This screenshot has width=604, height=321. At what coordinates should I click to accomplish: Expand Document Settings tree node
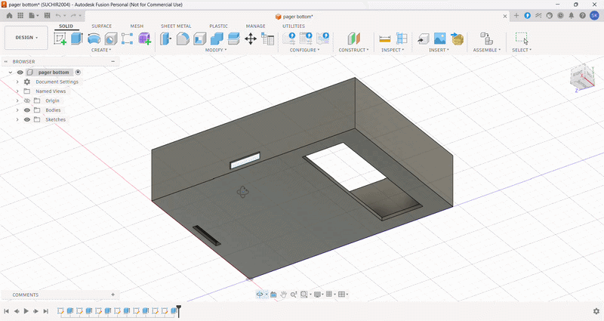(x=17, y=82)
